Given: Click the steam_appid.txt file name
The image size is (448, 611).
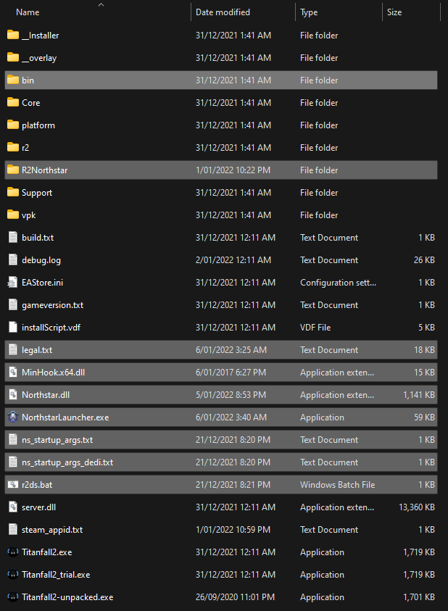Looking at the screenshot, I should [x=52, y=530].
